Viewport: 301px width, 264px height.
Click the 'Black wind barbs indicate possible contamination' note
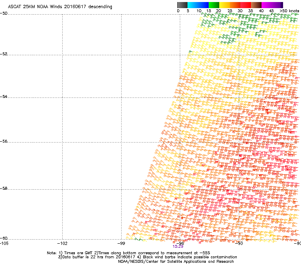pos(190,257)
